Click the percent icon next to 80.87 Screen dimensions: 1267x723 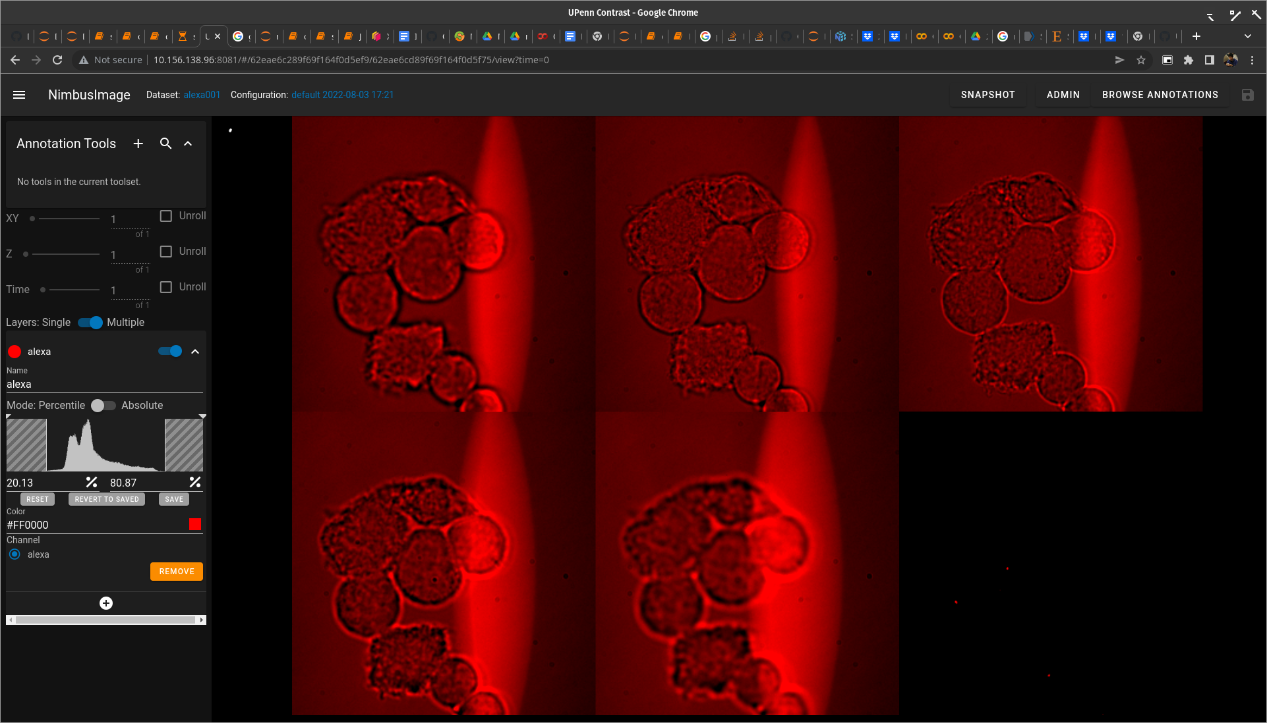coord(195,482)
